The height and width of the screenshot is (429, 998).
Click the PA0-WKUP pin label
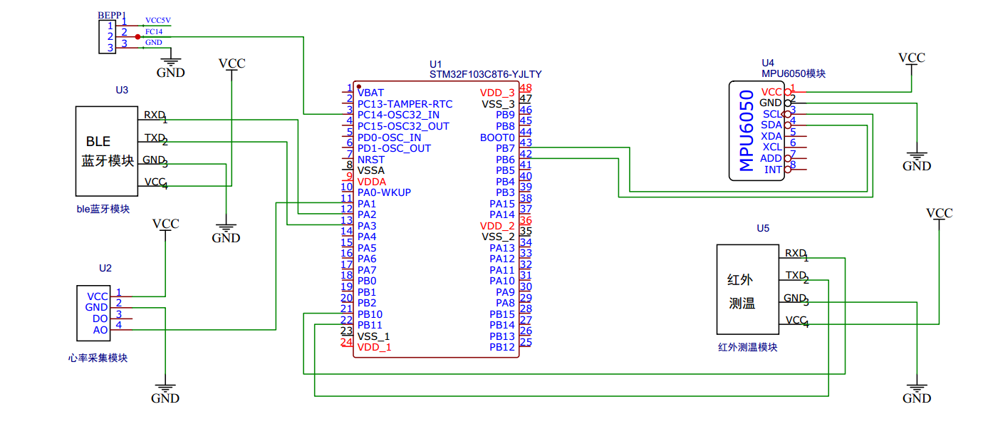coord(384,192)
